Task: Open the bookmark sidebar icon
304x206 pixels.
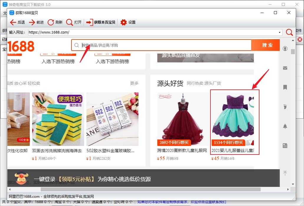Action: tap(285, 87)
